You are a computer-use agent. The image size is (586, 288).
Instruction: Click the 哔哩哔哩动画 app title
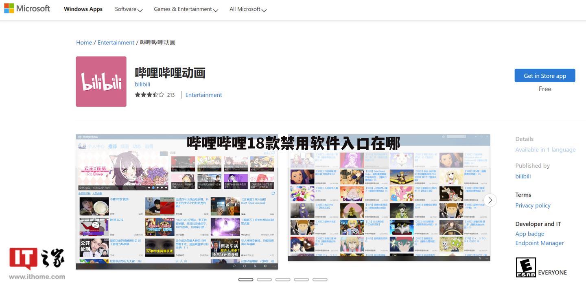coord(170,73)
